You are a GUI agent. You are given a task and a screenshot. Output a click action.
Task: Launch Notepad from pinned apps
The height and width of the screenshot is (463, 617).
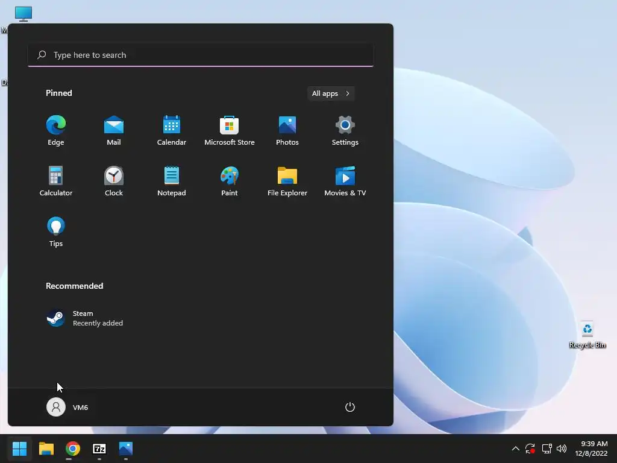tap(172, 181)
